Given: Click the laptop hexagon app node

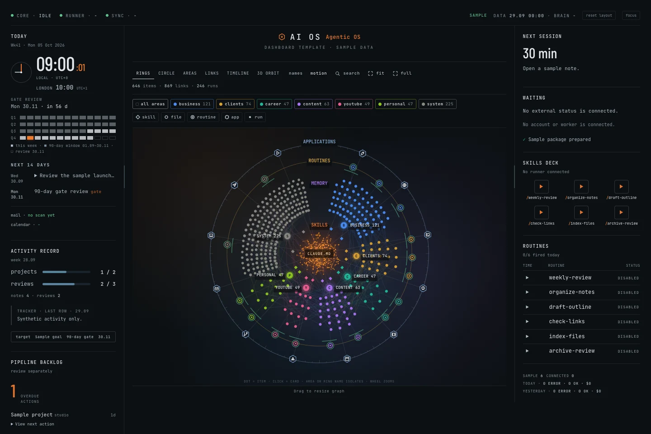Looking at the screenshot, I should click(211, 236).
